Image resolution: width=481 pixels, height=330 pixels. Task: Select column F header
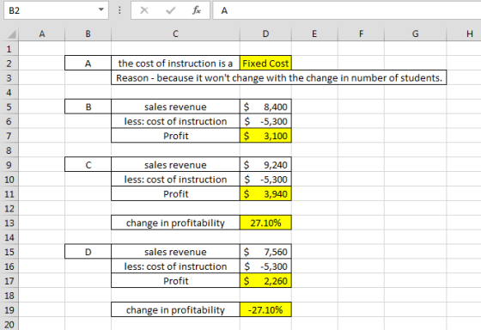[x=361, y=34]
